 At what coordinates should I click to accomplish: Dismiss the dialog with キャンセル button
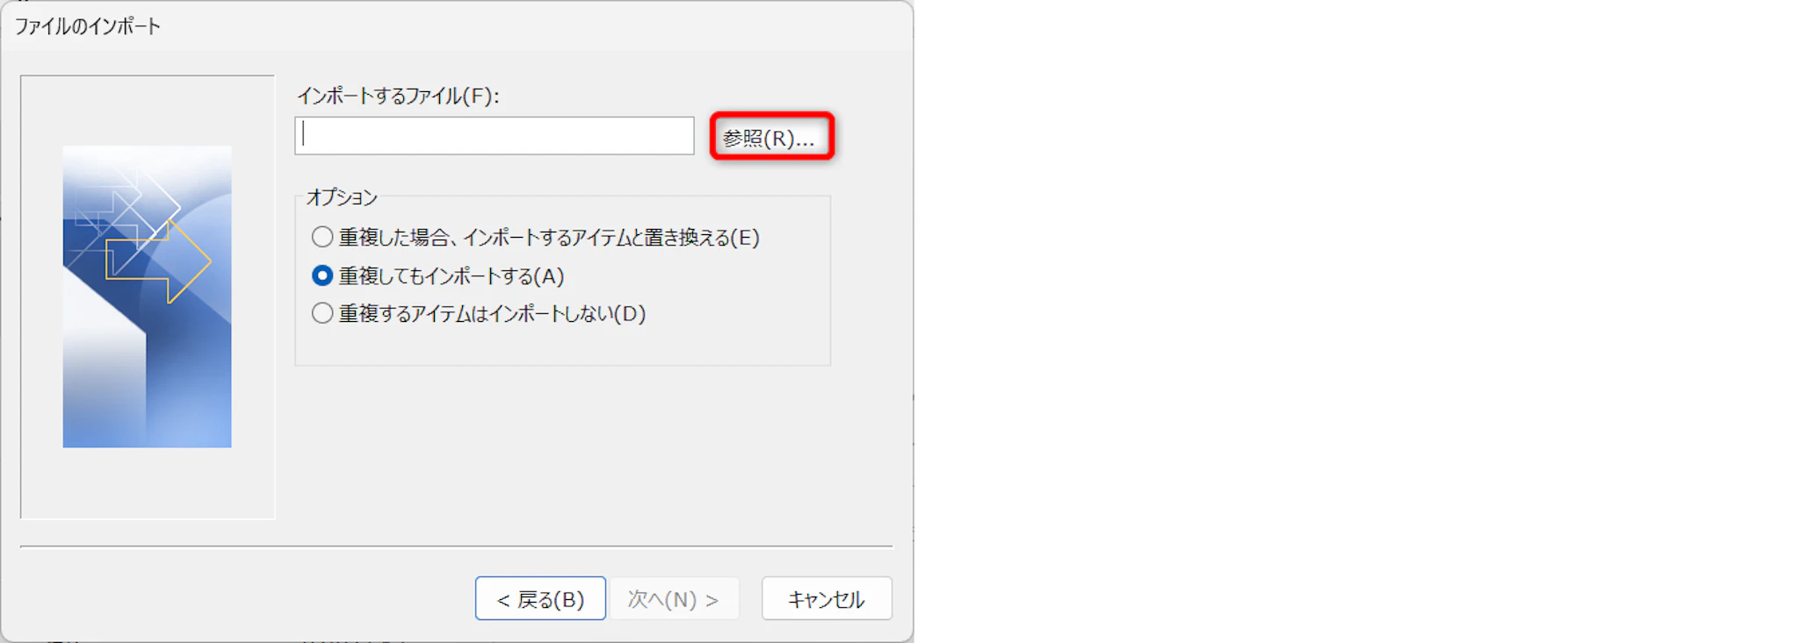click(827, 598)
